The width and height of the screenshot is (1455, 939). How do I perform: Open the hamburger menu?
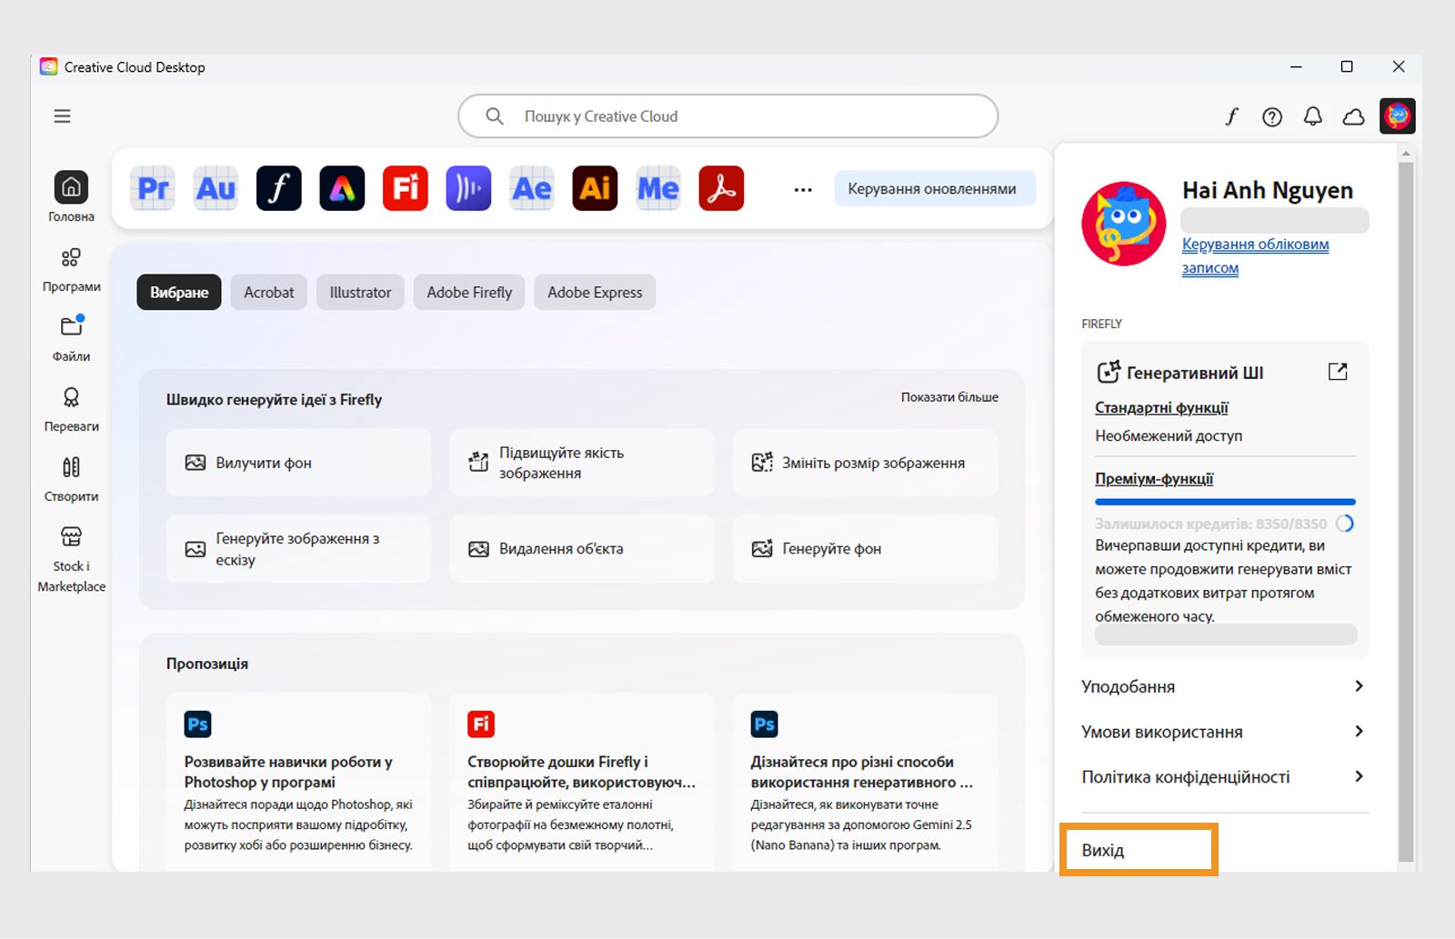click(x=62, y=116)
